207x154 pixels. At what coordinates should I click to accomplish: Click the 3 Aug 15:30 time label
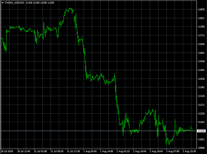[x=189, y=151]
